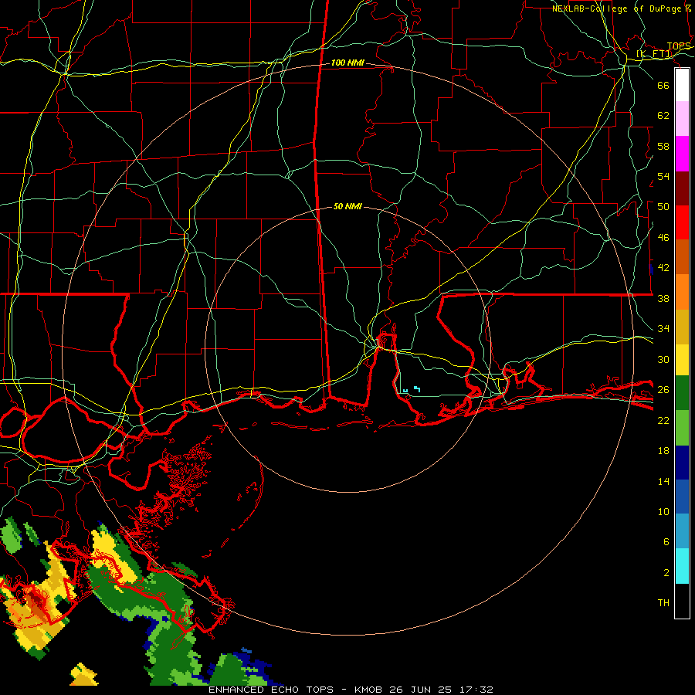
Task: Click the "54" legend value
Action: coord(663,176)
